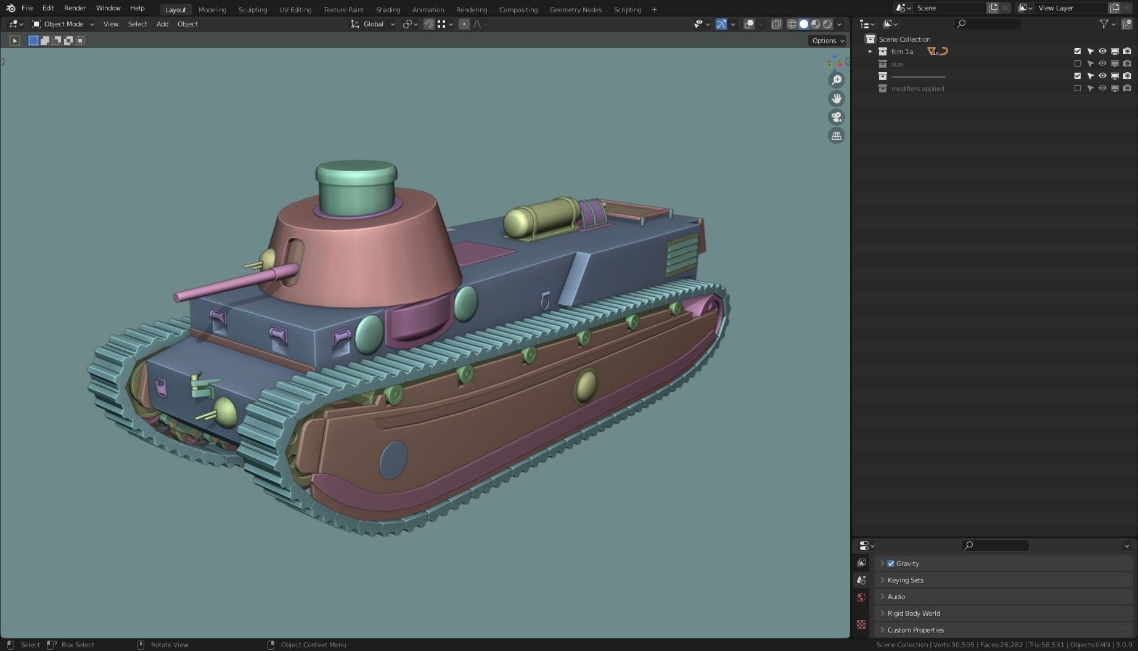
Task: Expand the Audio panel
Action: pyautogui.click(x=1003, y=597)
